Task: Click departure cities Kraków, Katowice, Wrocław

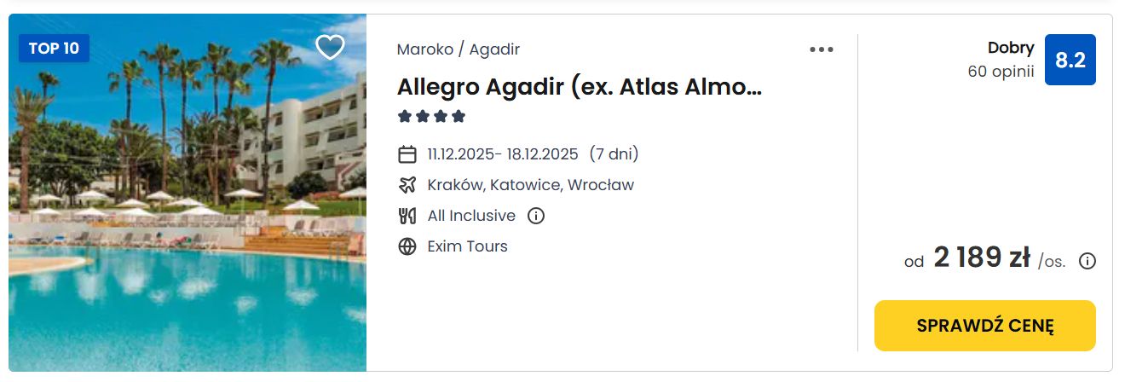Action: pos(531,185)
